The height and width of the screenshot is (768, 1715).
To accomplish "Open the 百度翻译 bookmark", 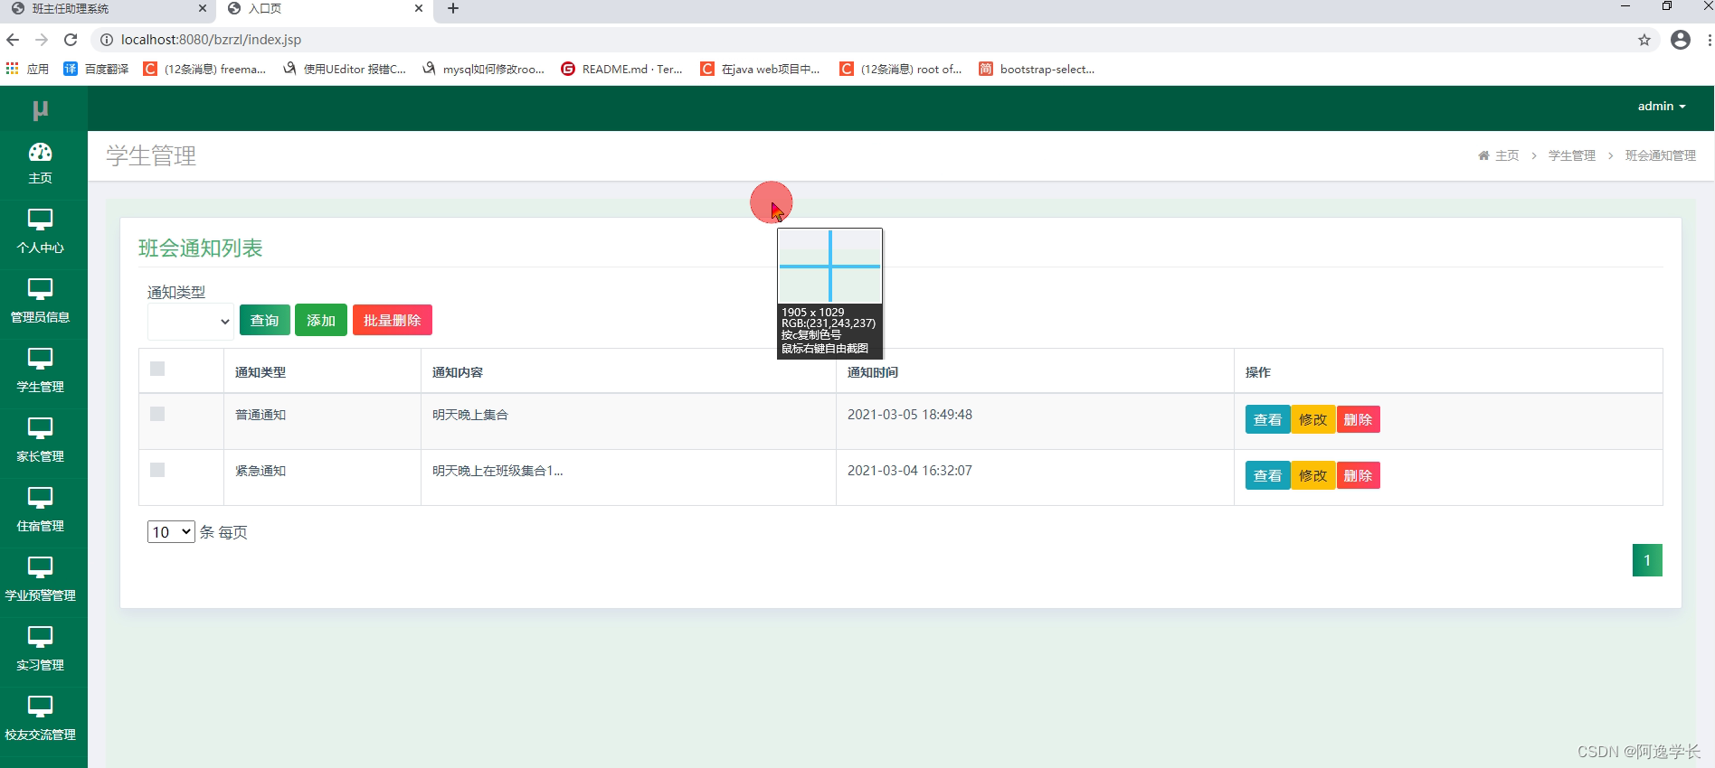I will click(x=96, y=69).
